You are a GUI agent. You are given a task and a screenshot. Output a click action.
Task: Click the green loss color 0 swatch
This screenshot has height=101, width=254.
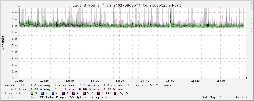click(32, 93)
